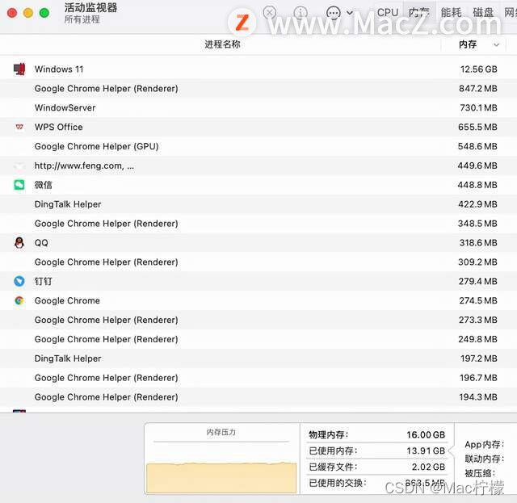Click the 274.5 MB memory value
The width and height of the screenshot is (517, 503).
(478, 300)
